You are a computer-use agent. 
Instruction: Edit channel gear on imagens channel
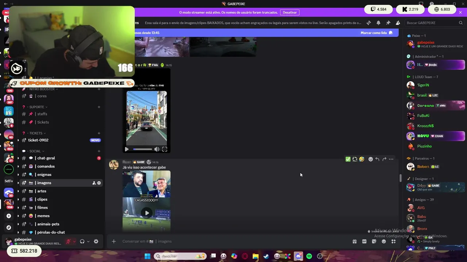pos(99,183)
